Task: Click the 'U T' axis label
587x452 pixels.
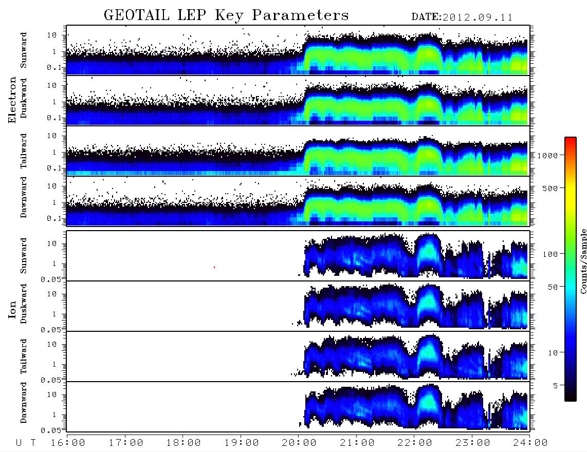Action: pos(26,443)
